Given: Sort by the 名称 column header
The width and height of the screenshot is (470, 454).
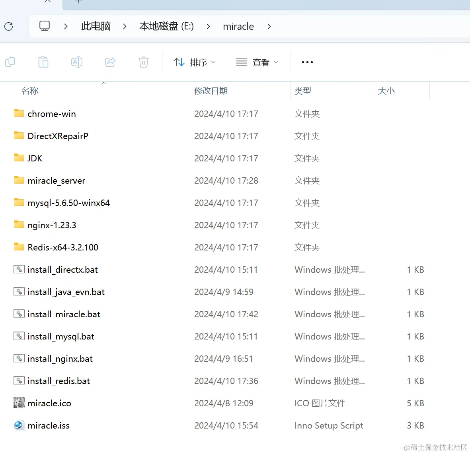Looking at the screenshot, I should pos(30,91).
